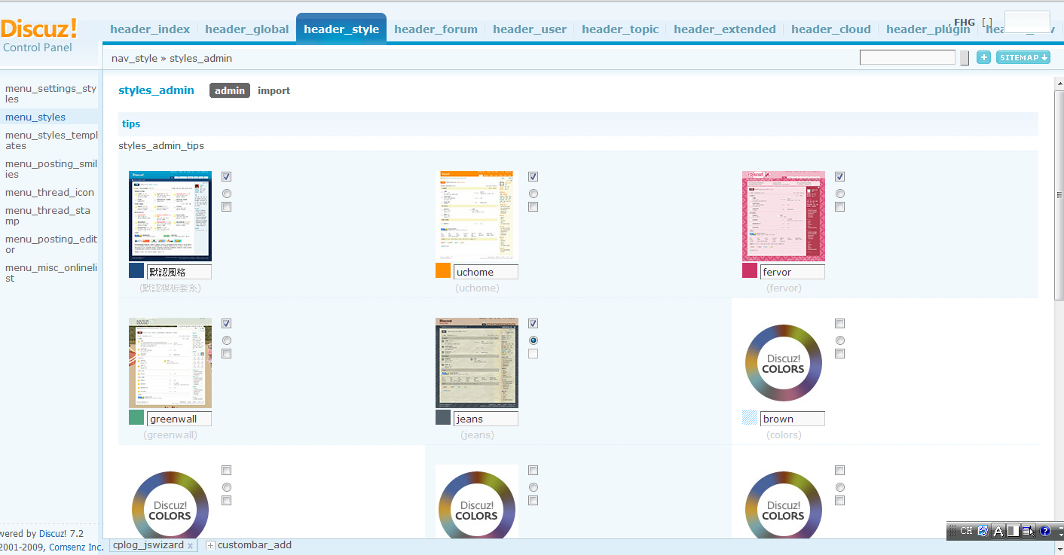Click the pink fervor color swatch
This screenshot has height=555, width=1064.
click(x=750, y=271)
